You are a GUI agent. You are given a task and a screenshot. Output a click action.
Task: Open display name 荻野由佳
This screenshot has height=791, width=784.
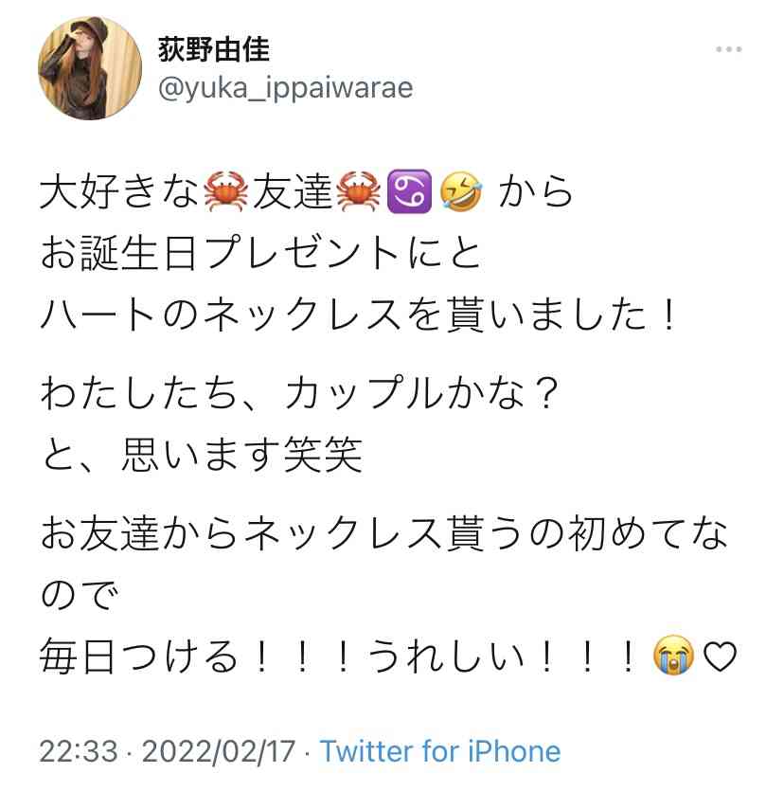214,49
